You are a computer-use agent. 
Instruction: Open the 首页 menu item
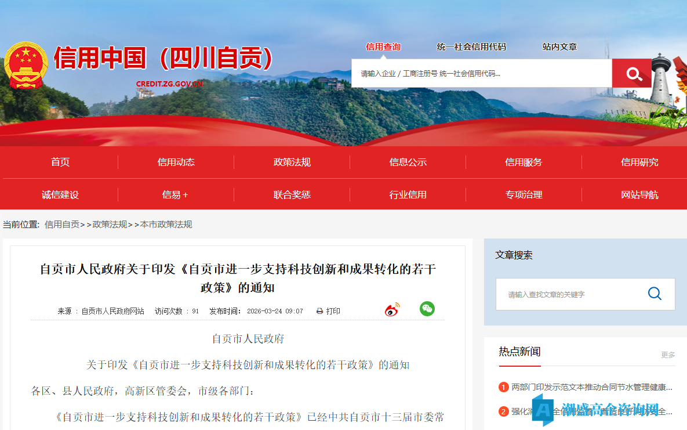[x=60, y=162]
